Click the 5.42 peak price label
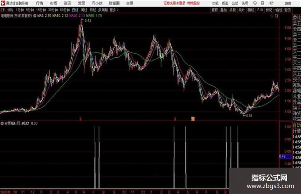This screenshot has width=301, height=194. point(88,21)
